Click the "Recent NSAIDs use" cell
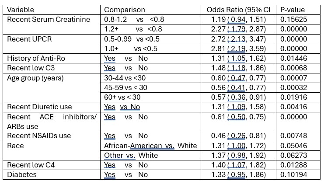Viewport: 324px width, 181px height. [x=39, y=136]
